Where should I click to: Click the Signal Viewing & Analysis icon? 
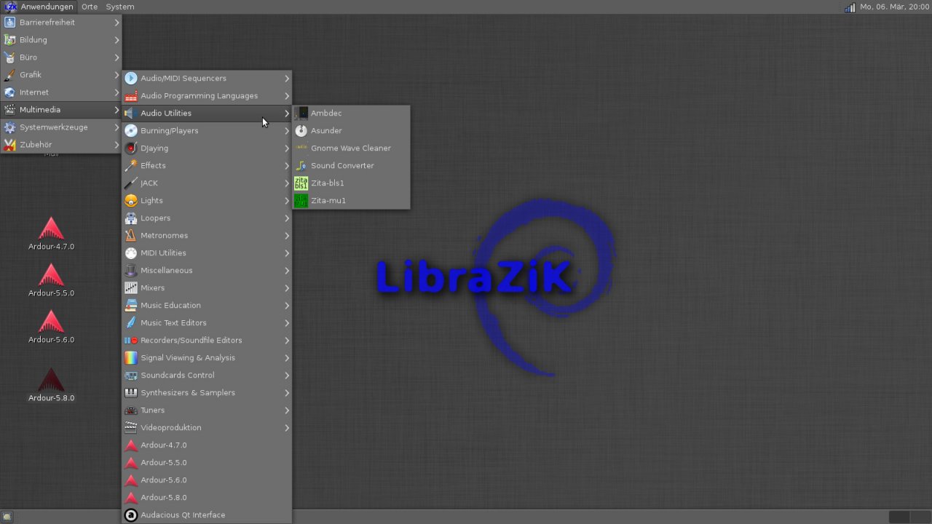(131, 358)
